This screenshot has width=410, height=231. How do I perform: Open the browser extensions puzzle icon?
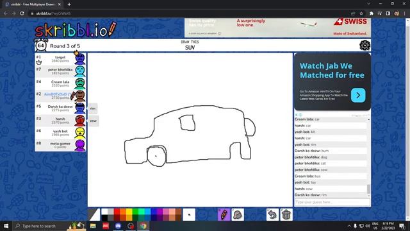(372, 13)
